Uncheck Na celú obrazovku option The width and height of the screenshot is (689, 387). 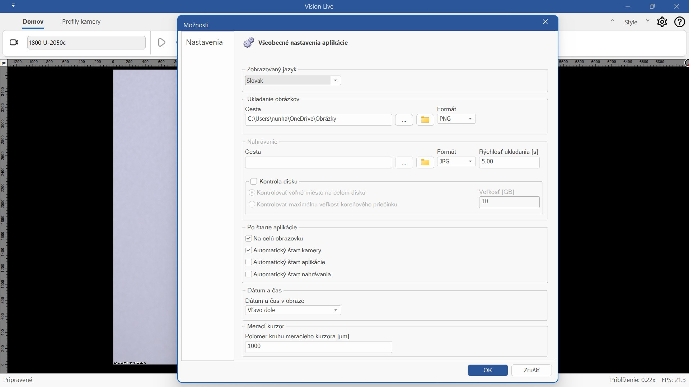pos(249,238)
